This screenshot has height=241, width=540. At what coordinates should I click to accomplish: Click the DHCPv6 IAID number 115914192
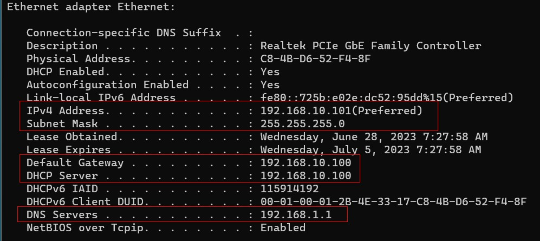[x=289, y=188]
